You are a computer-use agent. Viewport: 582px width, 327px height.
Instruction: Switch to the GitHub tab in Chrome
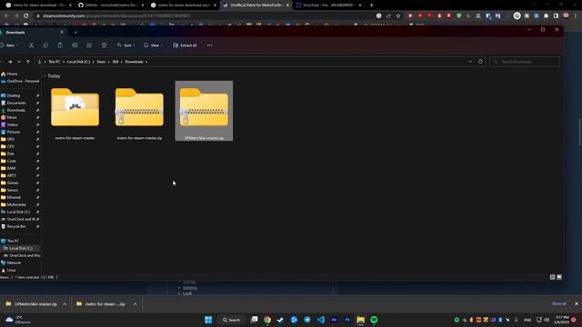(x=111, y=5)
